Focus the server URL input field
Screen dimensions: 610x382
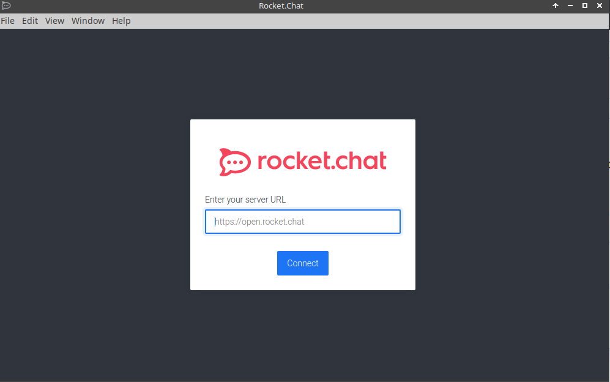click(x=303, y=222)
